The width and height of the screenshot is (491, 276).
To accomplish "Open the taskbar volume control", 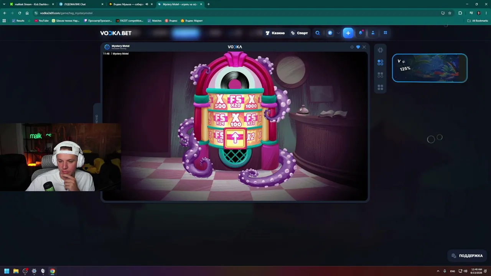I will 465,271.
